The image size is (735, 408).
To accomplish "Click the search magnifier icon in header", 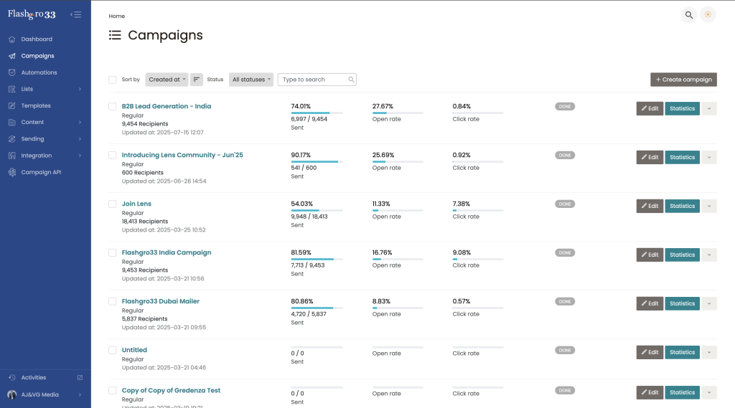I will 688,15.
